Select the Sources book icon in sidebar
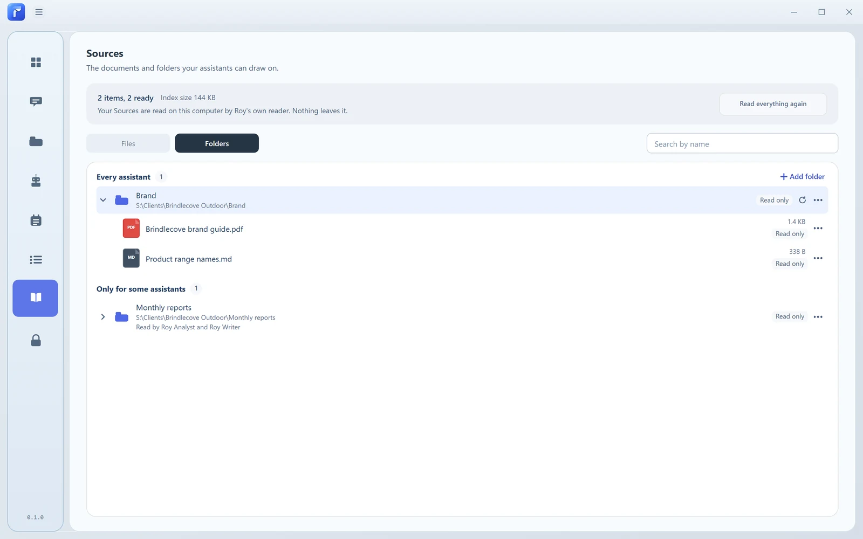Viewport: 863px width, 539px height. 36,298
